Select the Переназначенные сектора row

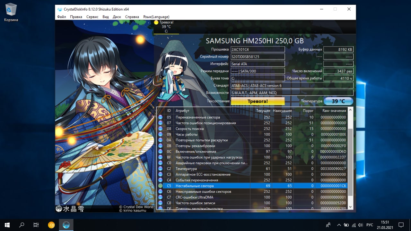252,117
